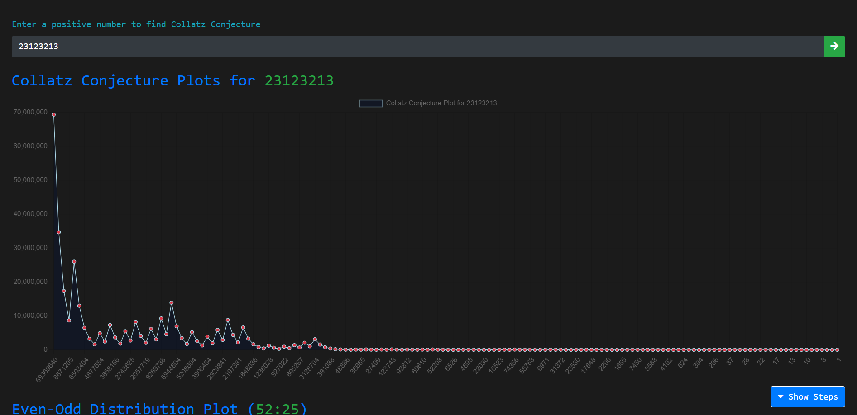The height and width of the screenshot is (415, 857).
Task: Click the 6944804 x-axis label
Action: [171, 369]
